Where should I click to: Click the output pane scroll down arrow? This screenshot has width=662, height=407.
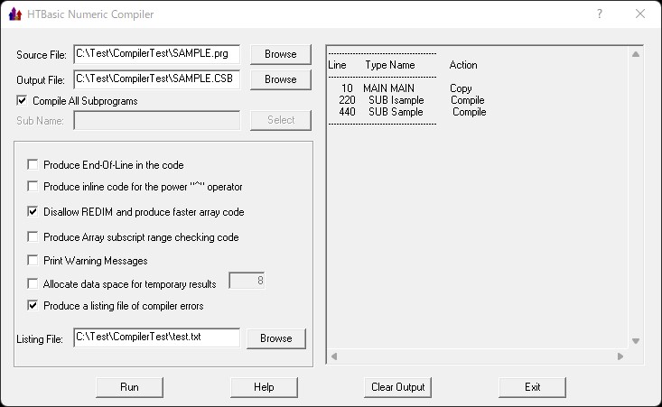click(x=636, y=341)
